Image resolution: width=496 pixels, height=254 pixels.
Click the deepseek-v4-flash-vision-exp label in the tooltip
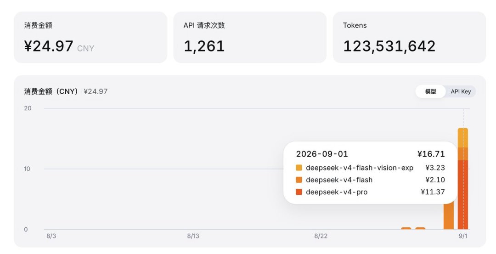click(x=359, y=168)
